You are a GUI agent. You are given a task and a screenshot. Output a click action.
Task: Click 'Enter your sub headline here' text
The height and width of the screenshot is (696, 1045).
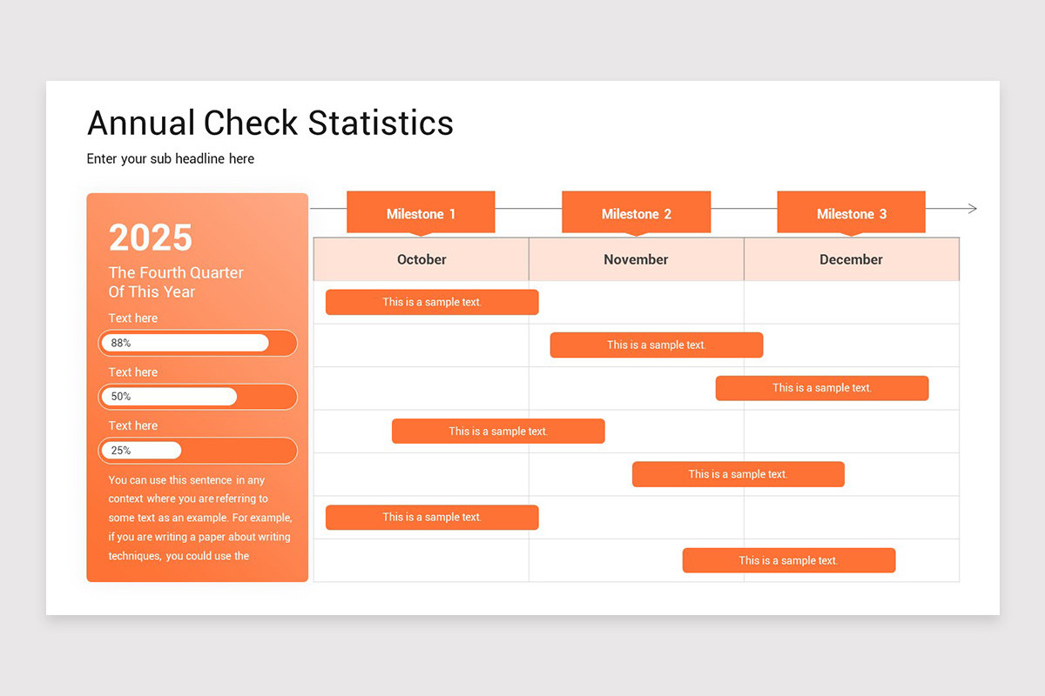click(x=170, y=158)
